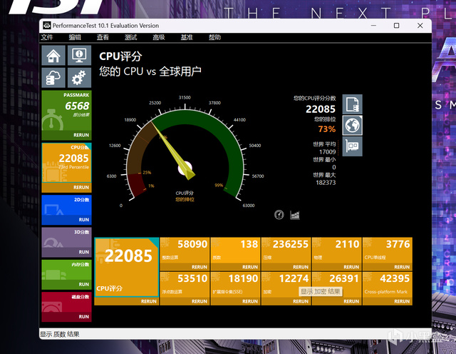Rerun the 12274 encryption test

tap(301, 301)
